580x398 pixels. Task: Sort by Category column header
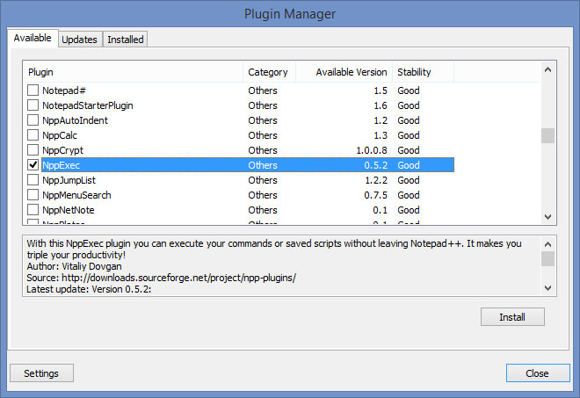[269, 72]
